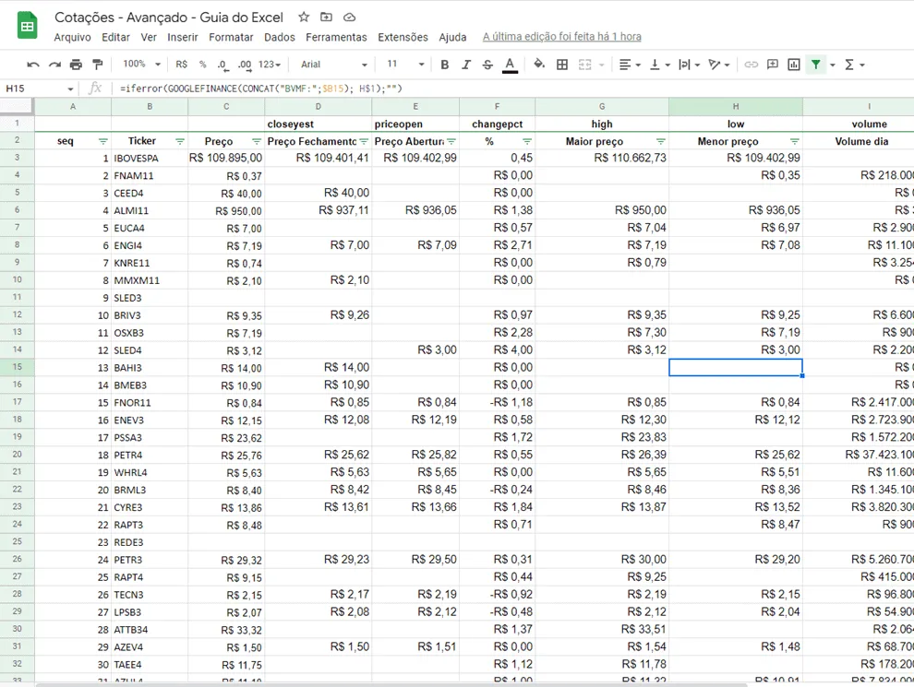Toggle the filter funnel button
Viewport: 914px width, 687px height.
pyautogui.click(x=816, y=65)
